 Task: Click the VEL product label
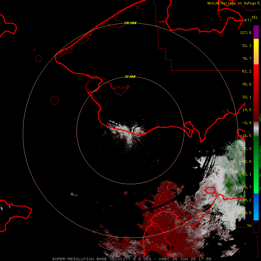(x=255, y=17)
